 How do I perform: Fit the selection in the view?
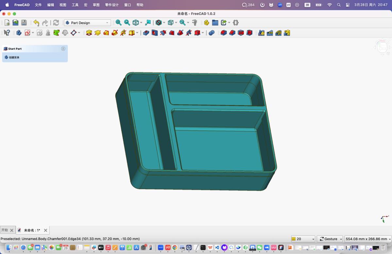(x=127, y=23)
